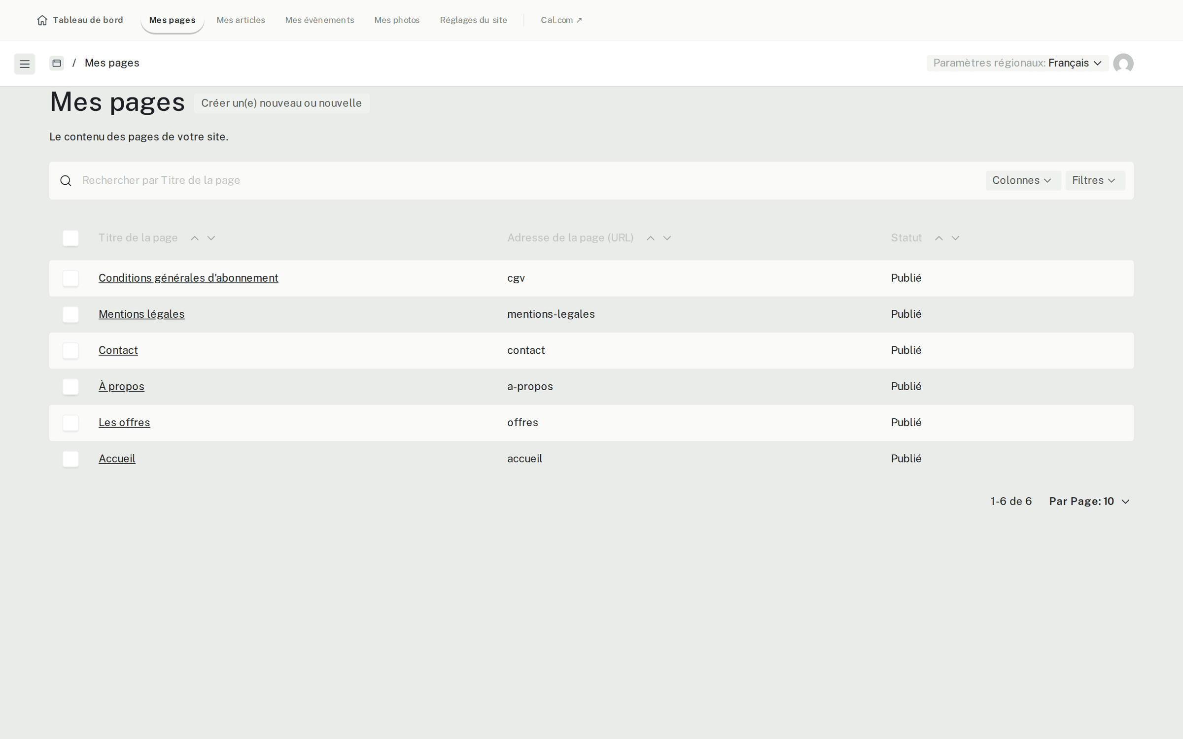
Task: Click the Titre de la page header
Action: [x=138, y=238]
